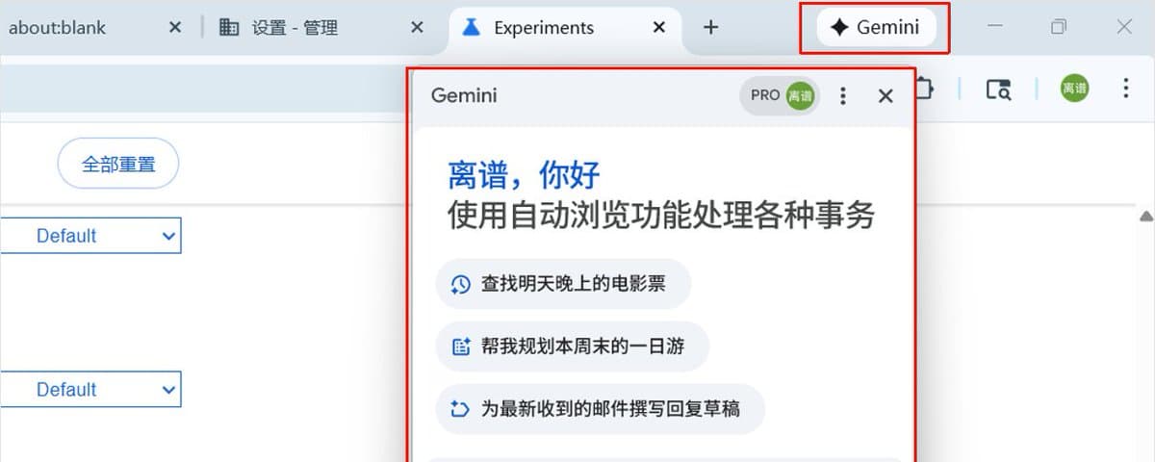Click the planner icon on day-trip suggestion
This screenshot has width=1155, height=462.
coord(460,346)
